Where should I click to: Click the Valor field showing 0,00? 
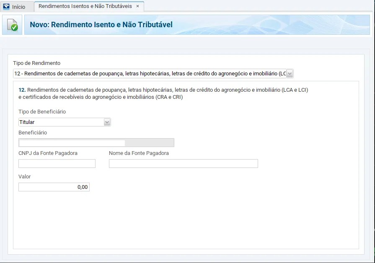coord(54,187)
